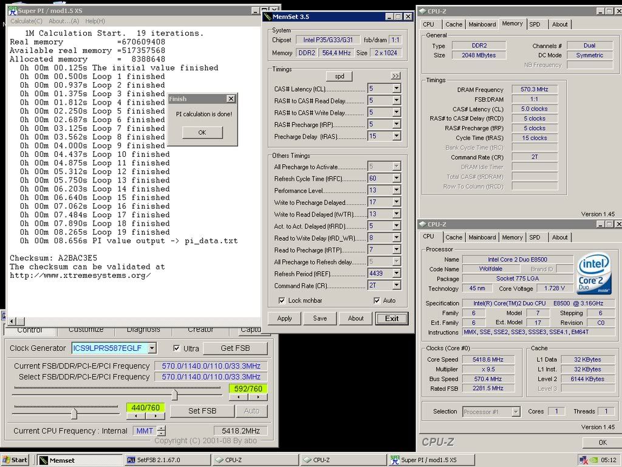Switch to SPD tab in upper CPU-Z

tap(535, 24)
